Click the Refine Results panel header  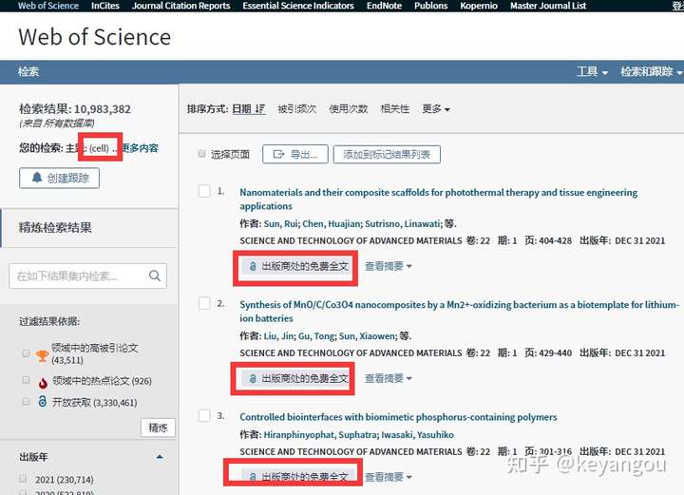pyautogui.click(x=89, y=228)
